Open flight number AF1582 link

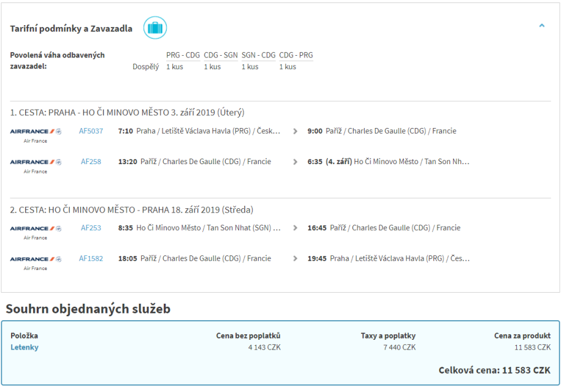pos(91,258)
